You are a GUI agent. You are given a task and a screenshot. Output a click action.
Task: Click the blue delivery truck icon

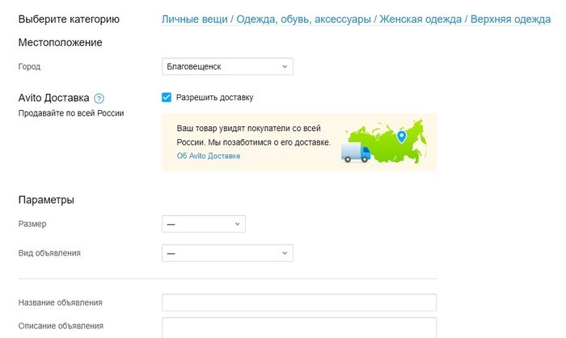click(356, 152)
